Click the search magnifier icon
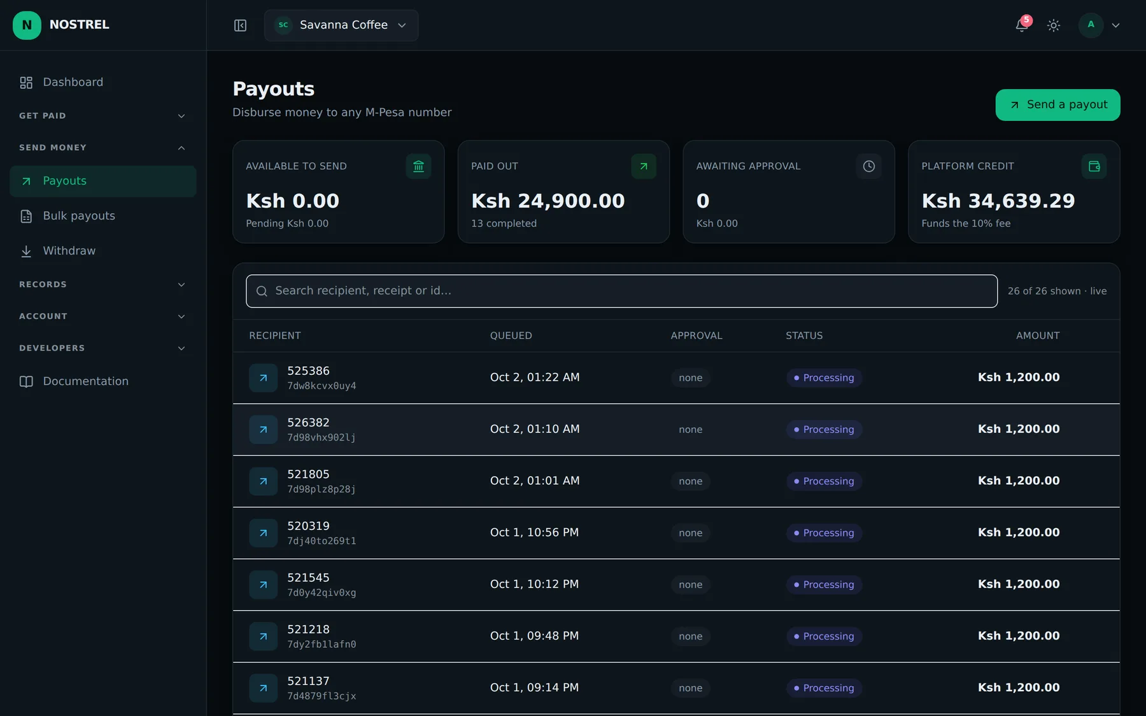This screenshot has width=1146, height=716. (262, 291)
